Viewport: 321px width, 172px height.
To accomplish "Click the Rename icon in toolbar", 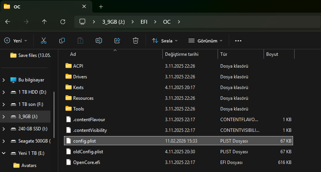I will pos(98,41).
